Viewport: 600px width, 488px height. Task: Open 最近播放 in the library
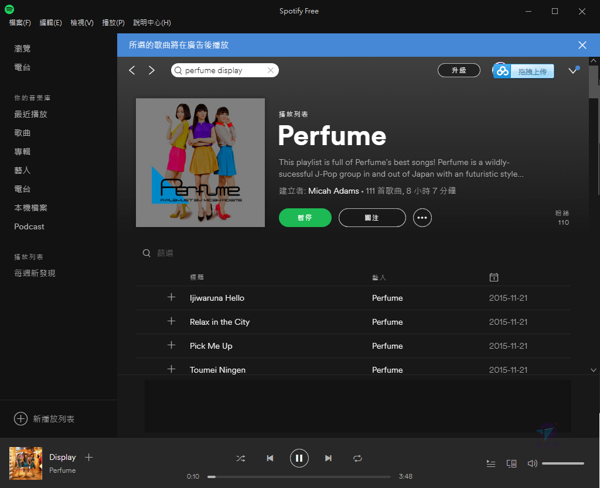point(30,114)
